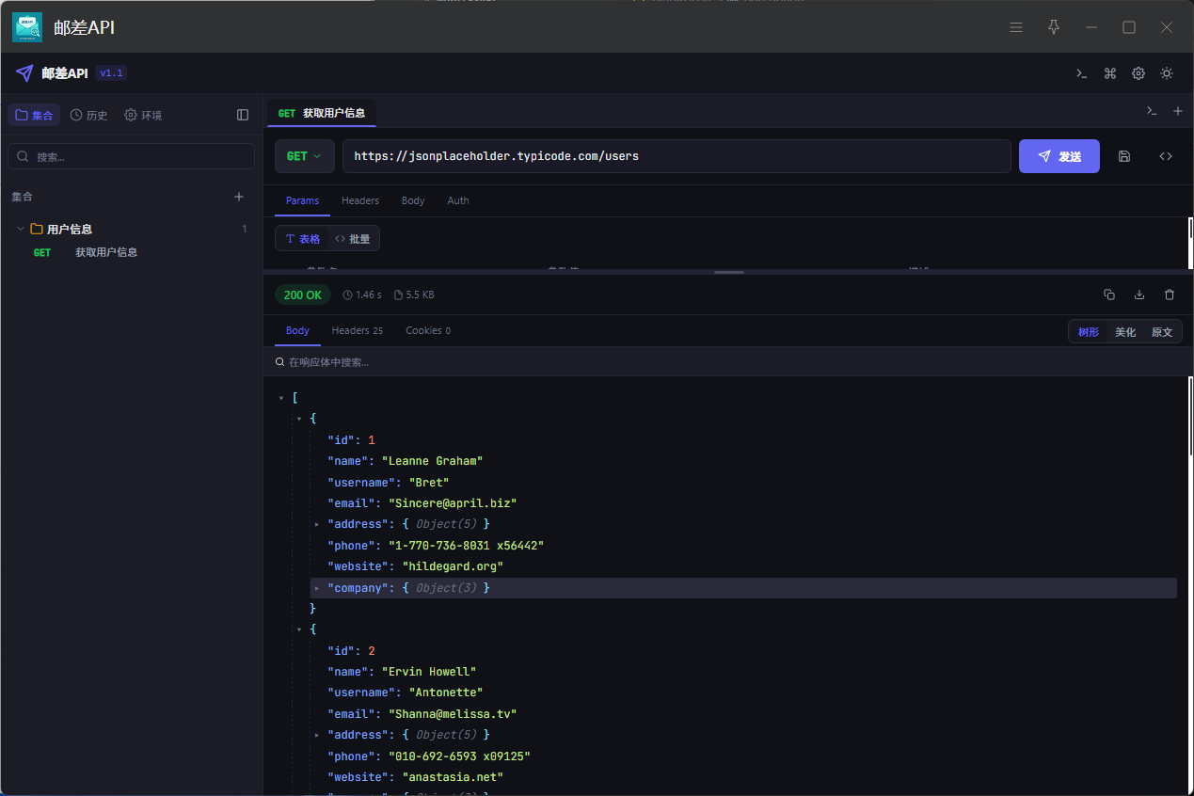Open the request Headers tab

click(360, 200)
